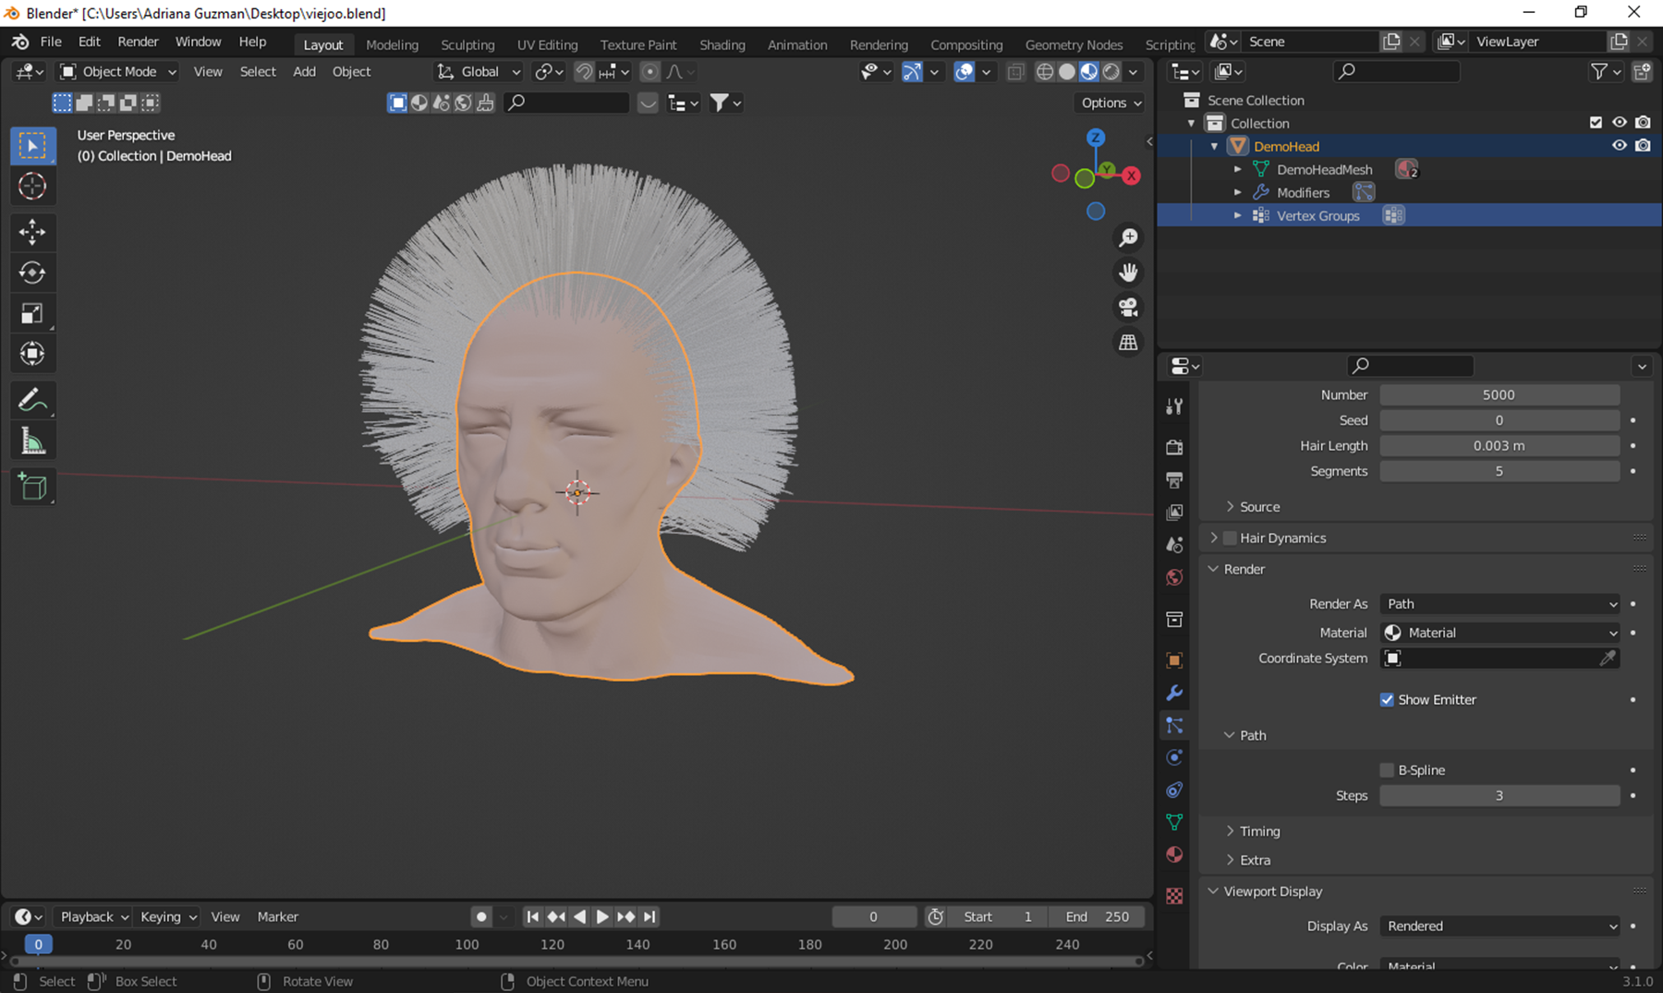Choose the Select Box tool
Viewport: 1663px width, 993px height.
pyautogui.click(x=32, y=146)
